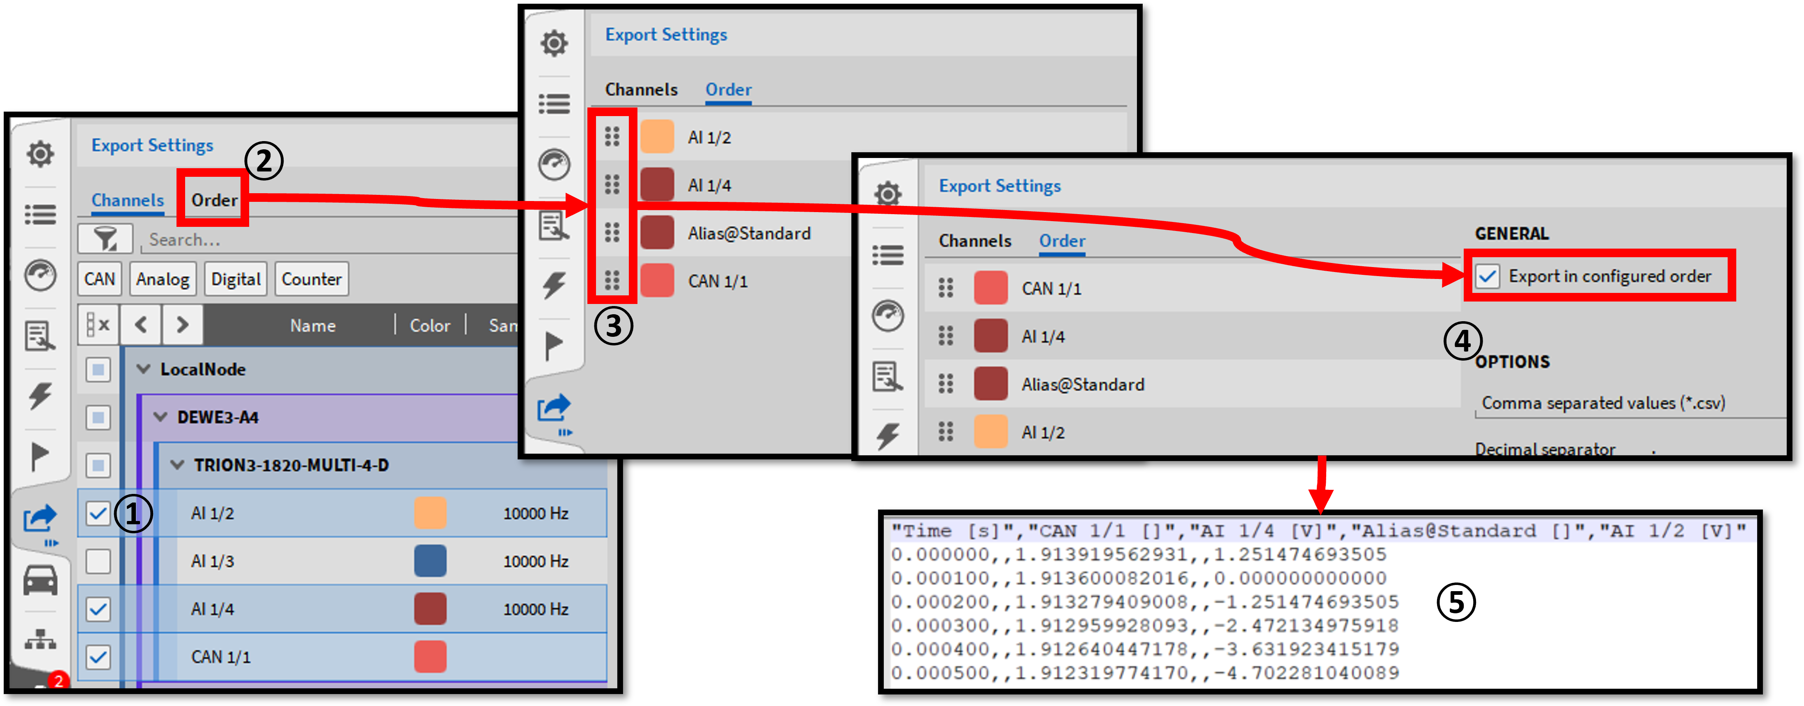Screen dimensions: 1804x706
Task: Filter channels by CAN button
Action: click(99, 279)
